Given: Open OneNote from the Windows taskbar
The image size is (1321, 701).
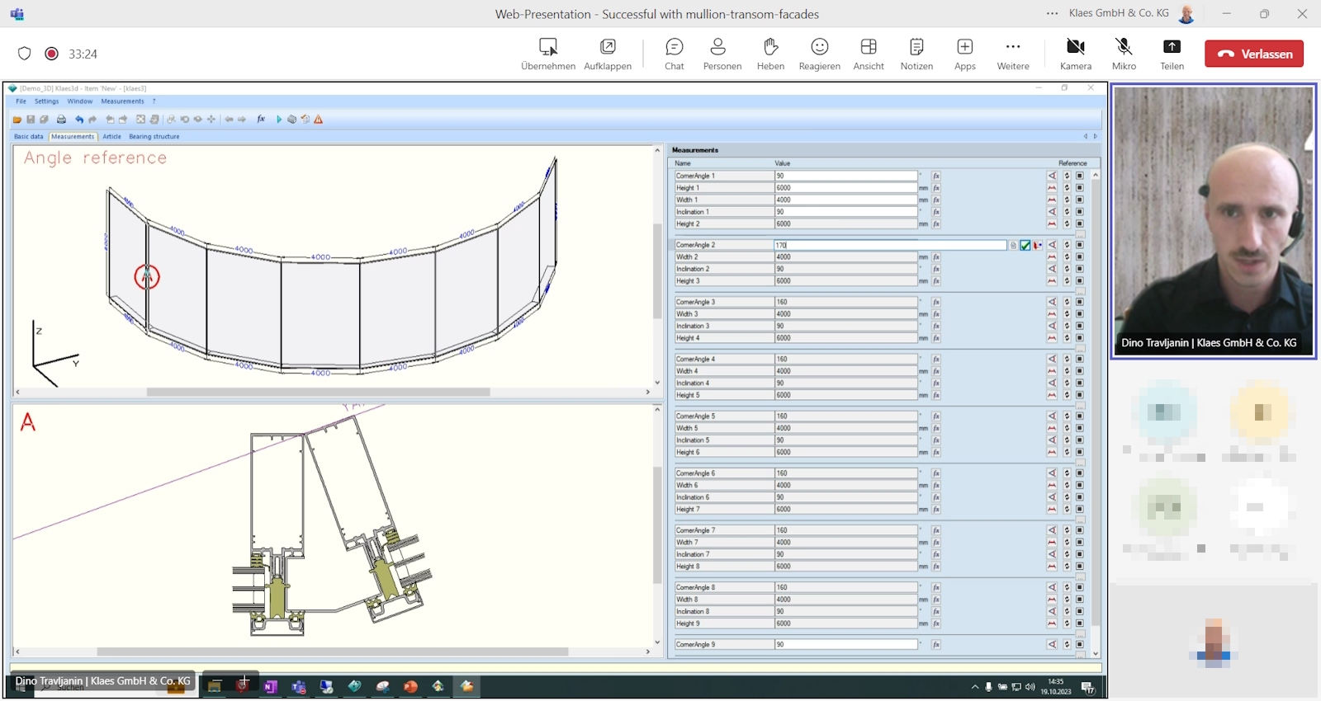Looking at the screenshot, I should [270, 686].
